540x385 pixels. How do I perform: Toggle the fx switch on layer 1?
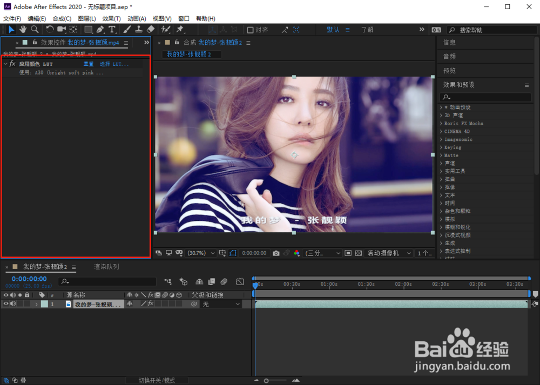coord(151,303)
